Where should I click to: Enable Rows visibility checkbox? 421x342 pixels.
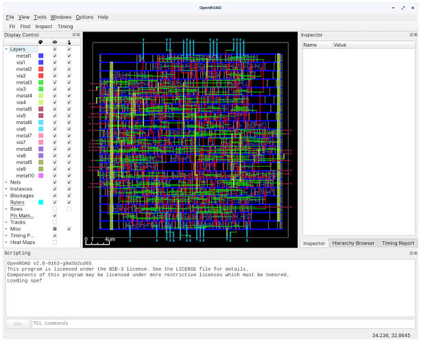tap(55, 209)
